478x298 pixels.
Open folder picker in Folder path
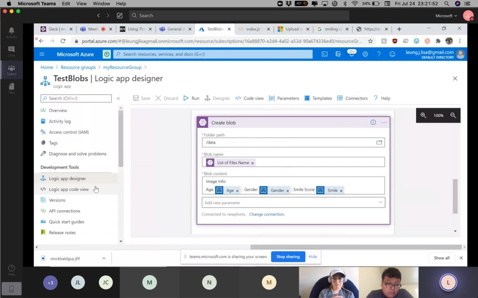pos(379,142)
